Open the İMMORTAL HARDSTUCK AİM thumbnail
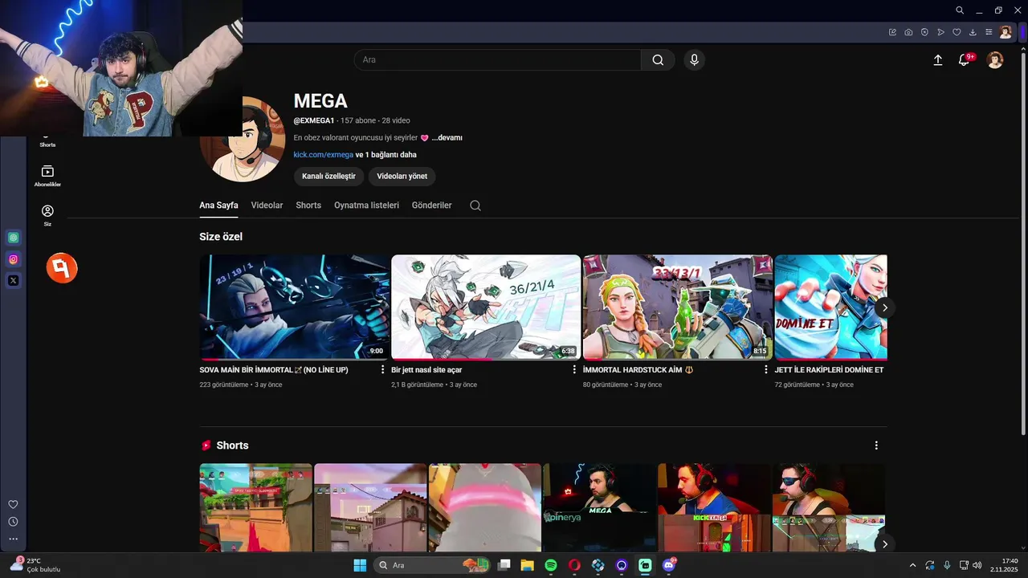Viewport: 1028px width, 578px height. [678, 307]
